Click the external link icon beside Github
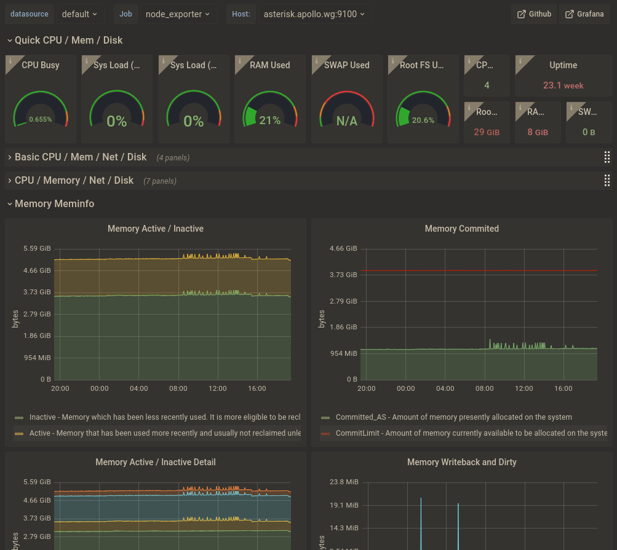 (x=522, y=14)
